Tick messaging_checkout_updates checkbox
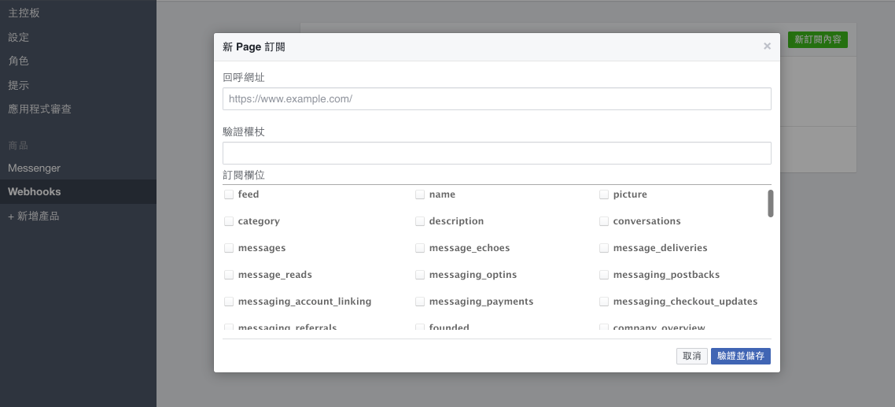 604,302
